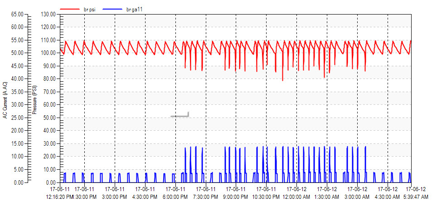Click the 17-06-11 date above 9:00:00 PM
This screenshot has width=432, height=202.
tap(236, 190)
